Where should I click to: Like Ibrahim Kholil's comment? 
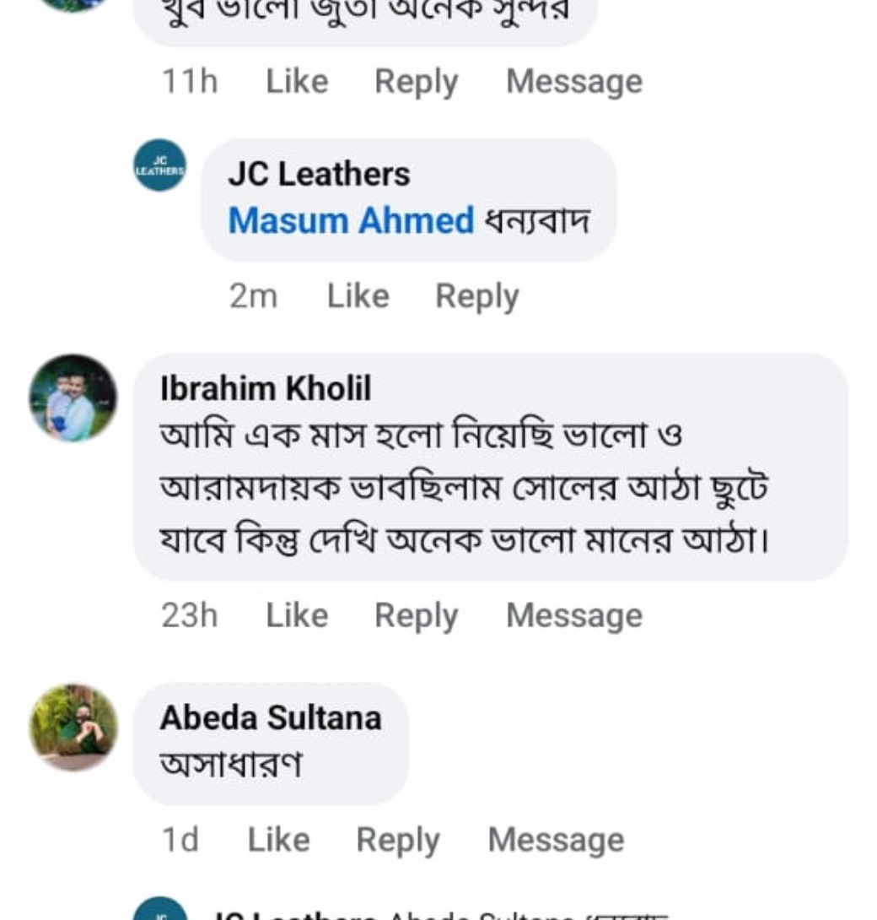297,615
